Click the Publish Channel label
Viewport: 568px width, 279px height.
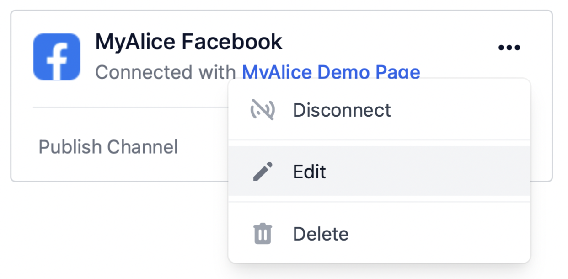click(108, 147)
